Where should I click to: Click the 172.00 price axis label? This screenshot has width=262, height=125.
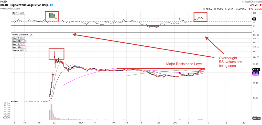click(256, 52)
